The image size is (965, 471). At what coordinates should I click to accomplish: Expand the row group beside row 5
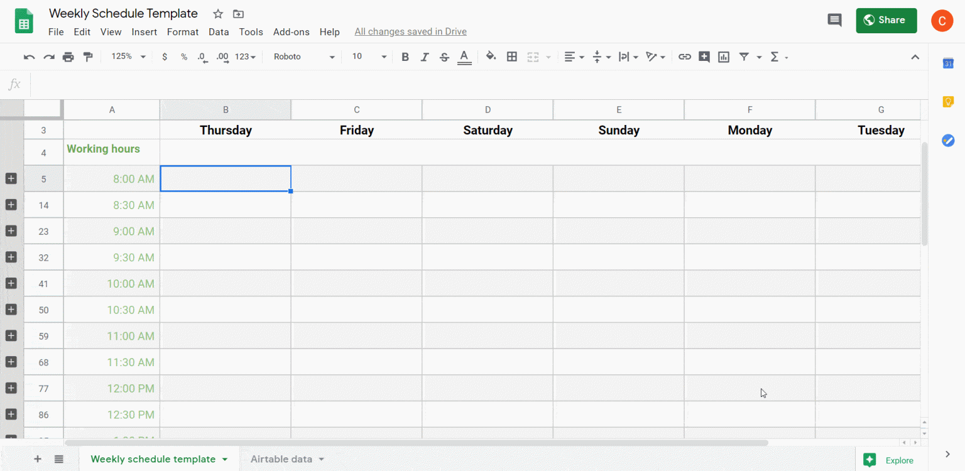[x=11, y=178]
